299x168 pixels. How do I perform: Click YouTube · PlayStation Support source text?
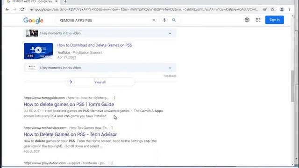click(x=80, y=53)
